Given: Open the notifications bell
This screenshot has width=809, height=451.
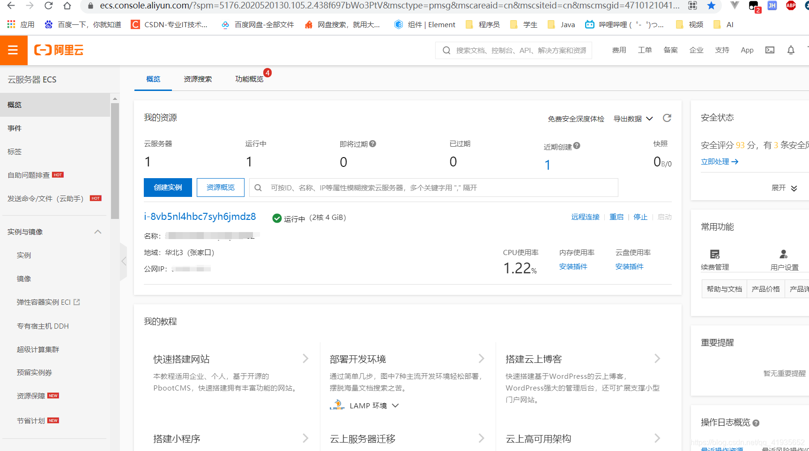Looking at the screenshot, I should point(791,50).
